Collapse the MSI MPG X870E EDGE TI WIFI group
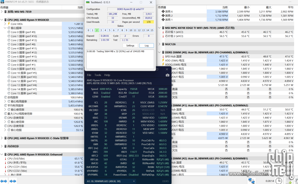Viewport: 298px width, 184px height. (x=159, y=28)
